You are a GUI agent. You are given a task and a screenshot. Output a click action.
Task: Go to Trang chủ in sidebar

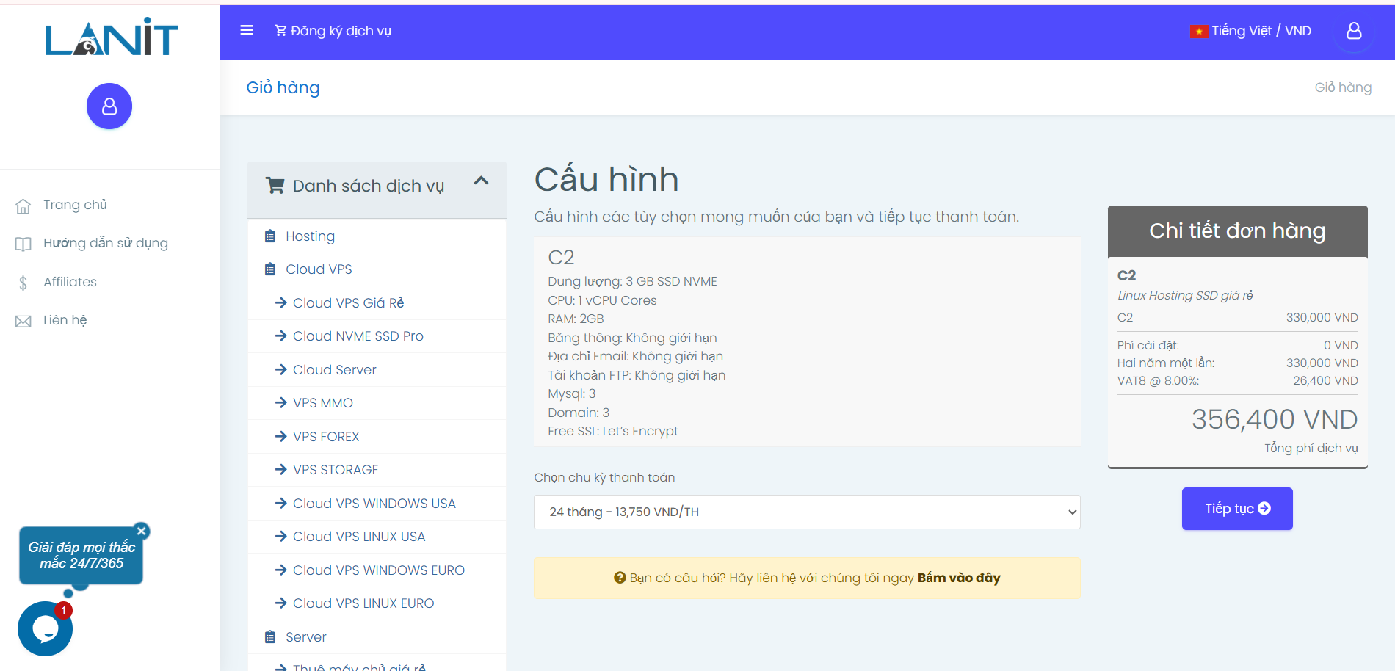tap(75, 205)
